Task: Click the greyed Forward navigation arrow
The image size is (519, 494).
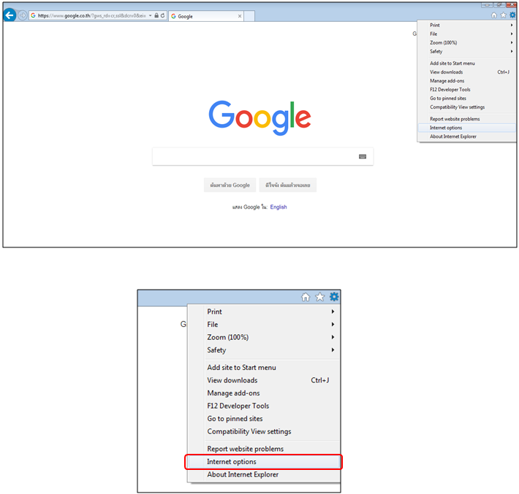Action: [x=23, y=15]
